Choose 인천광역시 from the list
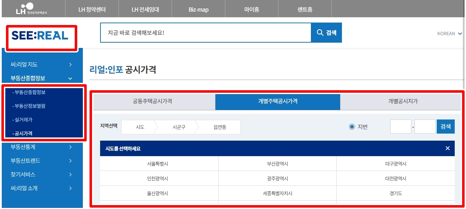This screenshot has width=466, height=209. (159, 179)
